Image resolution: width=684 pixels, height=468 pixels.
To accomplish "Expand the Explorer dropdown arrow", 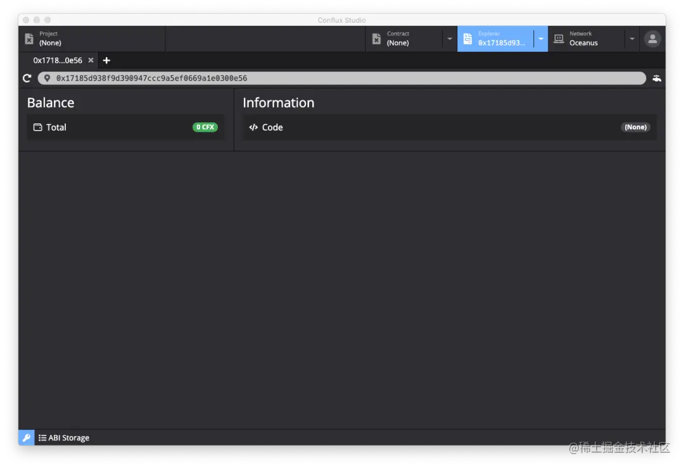I will coord(541,39).
